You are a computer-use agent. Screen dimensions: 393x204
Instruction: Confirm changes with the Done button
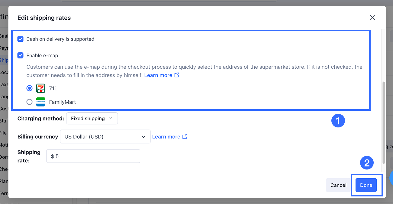coord(366,185)
